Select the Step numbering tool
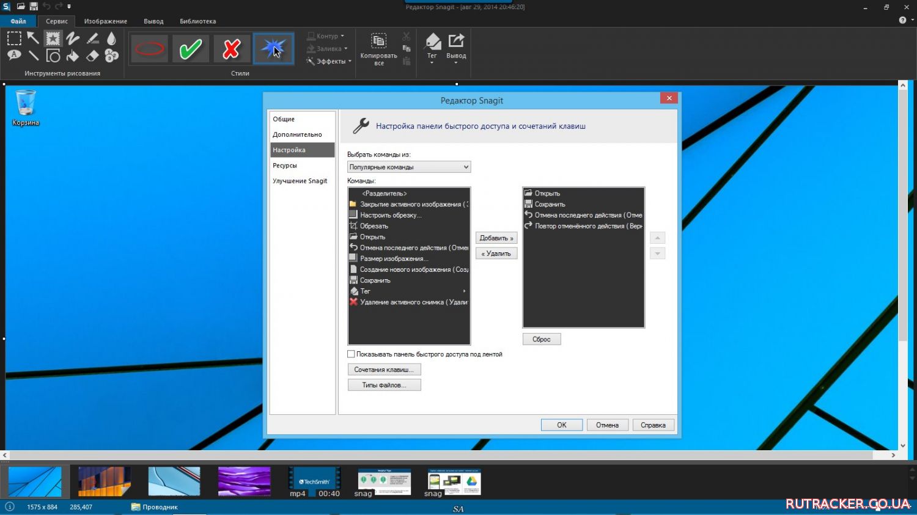Screen dimensions: 917x515 (111, 56)
